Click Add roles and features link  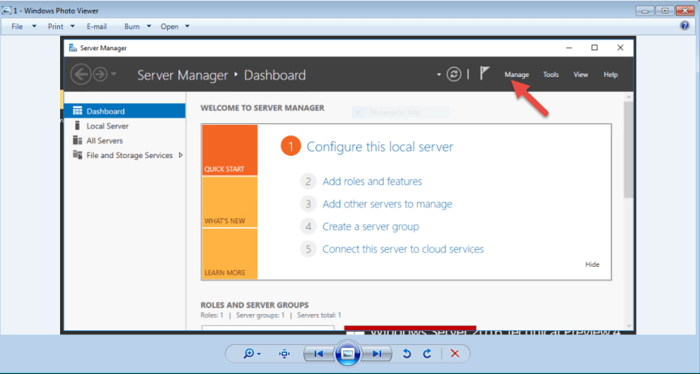point(371,181)
